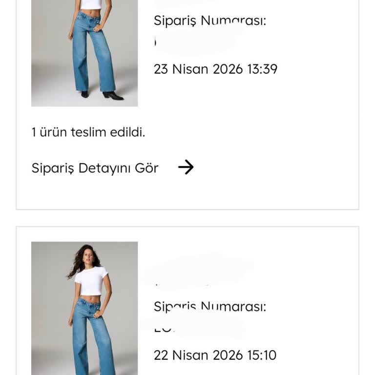
Task: Tap the hidden order number above 23 Nisan
Action: 195,43
